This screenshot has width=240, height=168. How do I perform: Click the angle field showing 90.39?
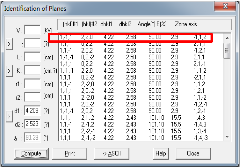(x=32, y=137)
